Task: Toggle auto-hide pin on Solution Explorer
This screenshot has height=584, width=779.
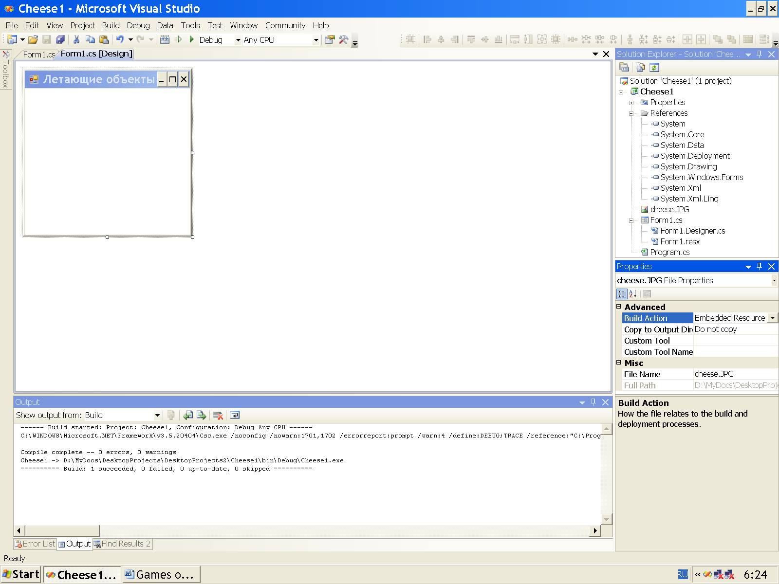Action: [x=760, y=54]
